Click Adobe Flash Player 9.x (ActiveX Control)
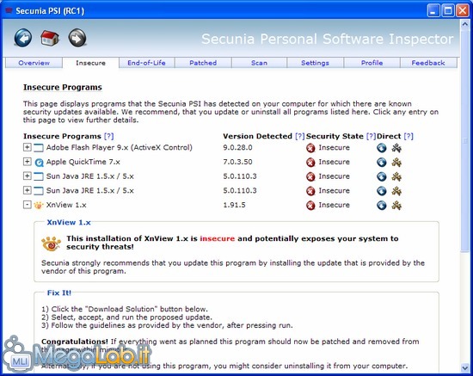The height and width of the screenshot is (376, 473). (x=120, y=148)
